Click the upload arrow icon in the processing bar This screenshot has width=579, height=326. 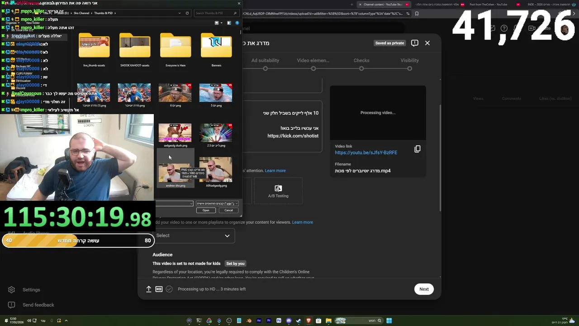148,289
